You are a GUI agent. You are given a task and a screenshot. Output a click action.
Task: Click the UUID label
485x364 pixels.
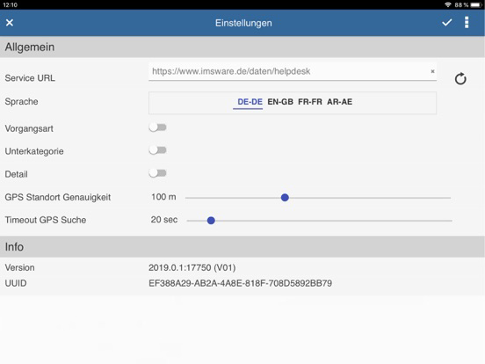[16, 283]
